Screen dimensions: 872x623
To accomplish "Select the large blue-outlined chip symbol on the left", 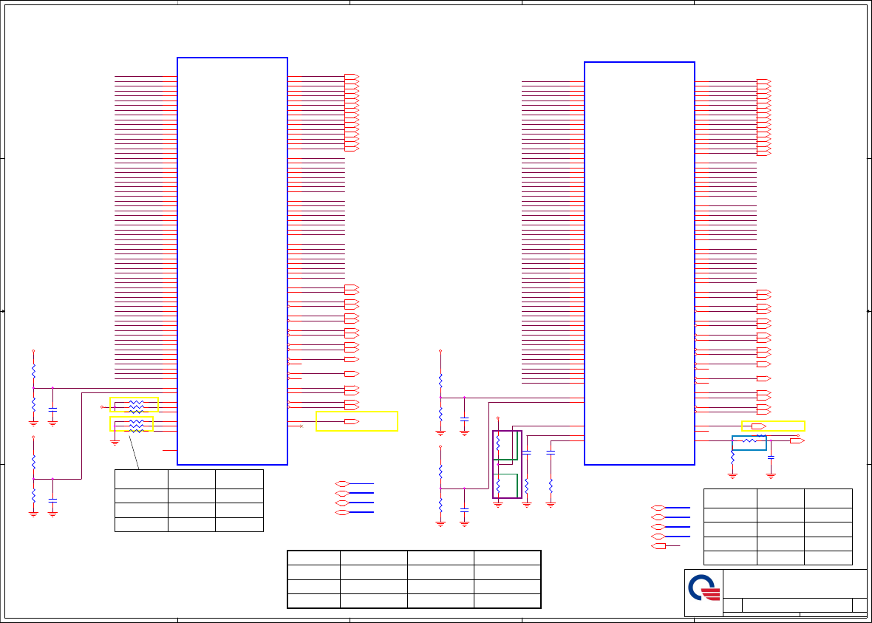I will pyautogui.click(x=233, y=261).
